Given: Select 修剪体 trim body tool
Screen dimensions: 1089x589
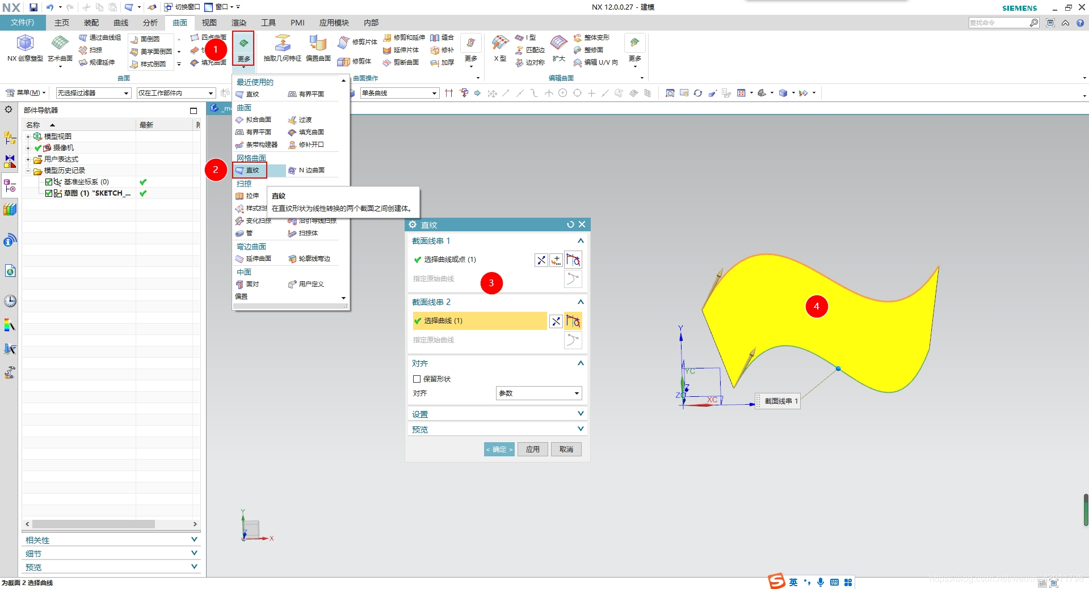Looking at the screenshot, I should (x=355, y=61).
